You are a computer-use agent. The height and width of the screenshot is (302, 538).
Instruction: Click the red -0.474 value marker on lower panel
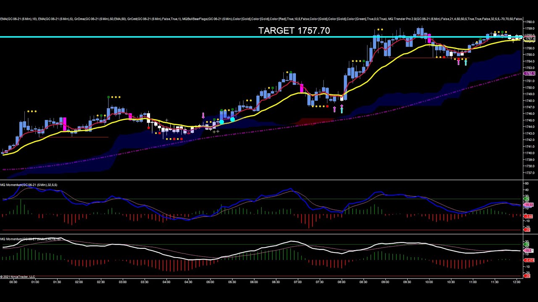(x=529, y=260)
